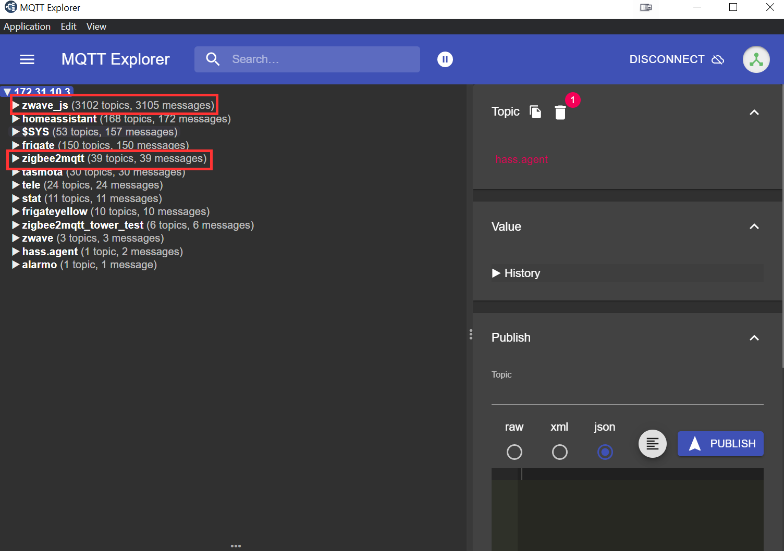Pause topic updates with pause button
This screenshot has height=551, width=784.
[x=445, y=59]
